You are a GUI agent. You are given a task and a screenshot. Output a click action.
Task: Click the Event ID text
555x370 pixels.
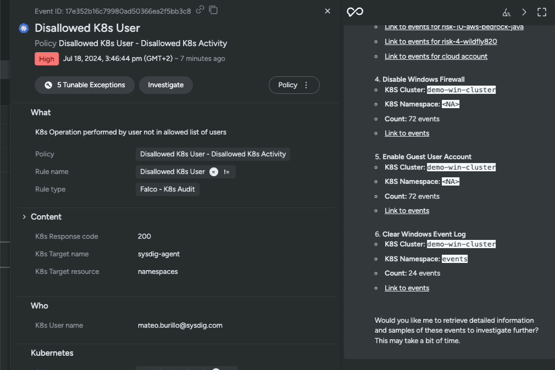tap(113, 12)
